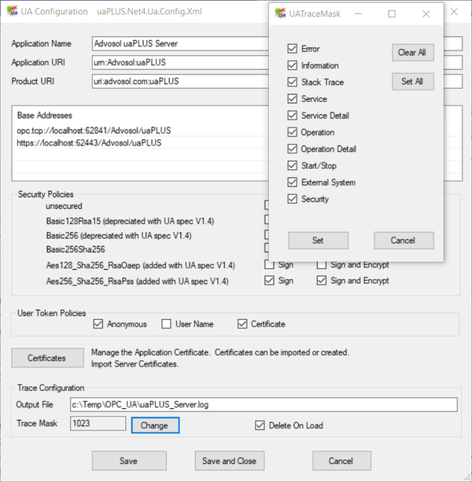This screenshot has height=482, width=472.
Task: Maximize the UATraceMask window
Action: tap(392, 14)
